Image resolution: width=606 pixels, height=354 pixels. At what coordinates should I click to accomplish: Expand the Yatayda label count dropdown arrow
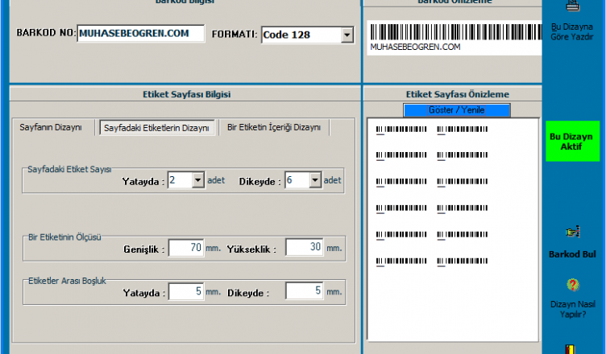(198, 180)
